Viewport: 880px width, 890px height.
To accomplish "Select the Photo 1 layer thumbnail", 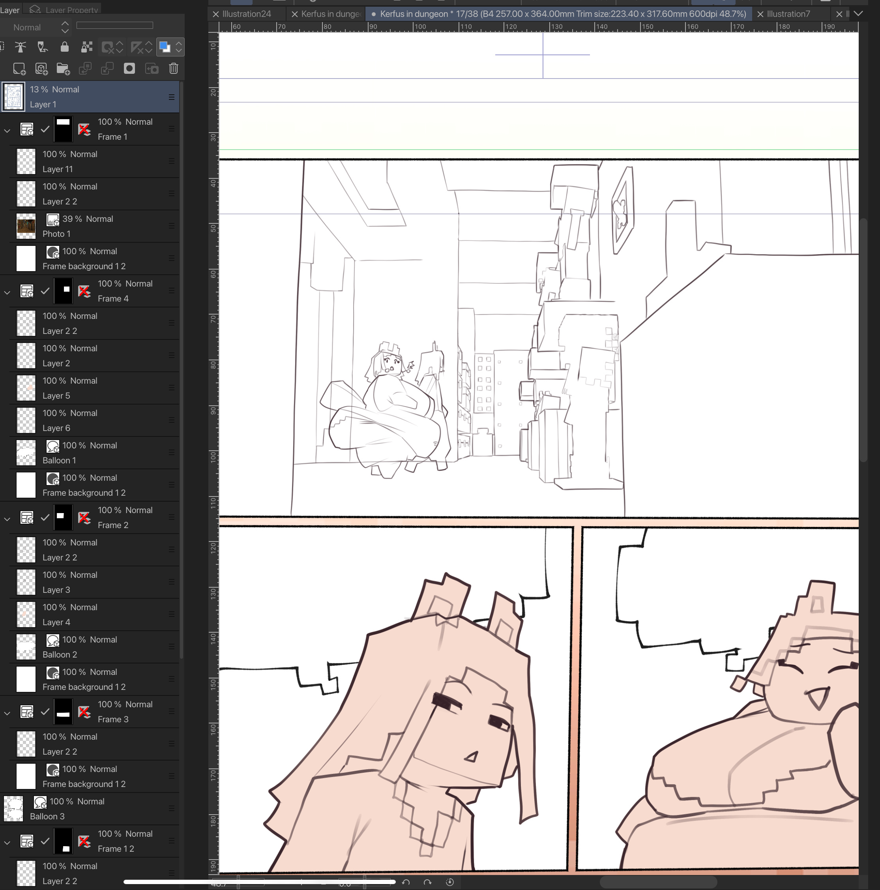I will tap(26, 226).
